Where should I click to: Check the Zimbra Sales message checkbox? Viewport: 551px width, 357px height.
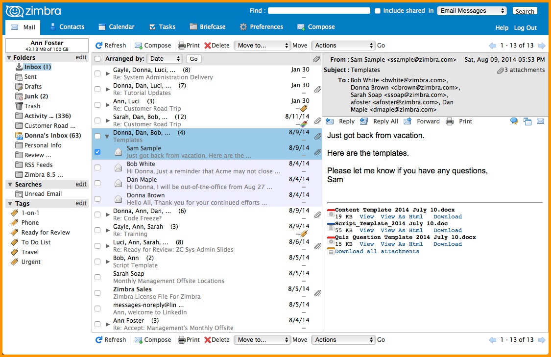(97, 293)
